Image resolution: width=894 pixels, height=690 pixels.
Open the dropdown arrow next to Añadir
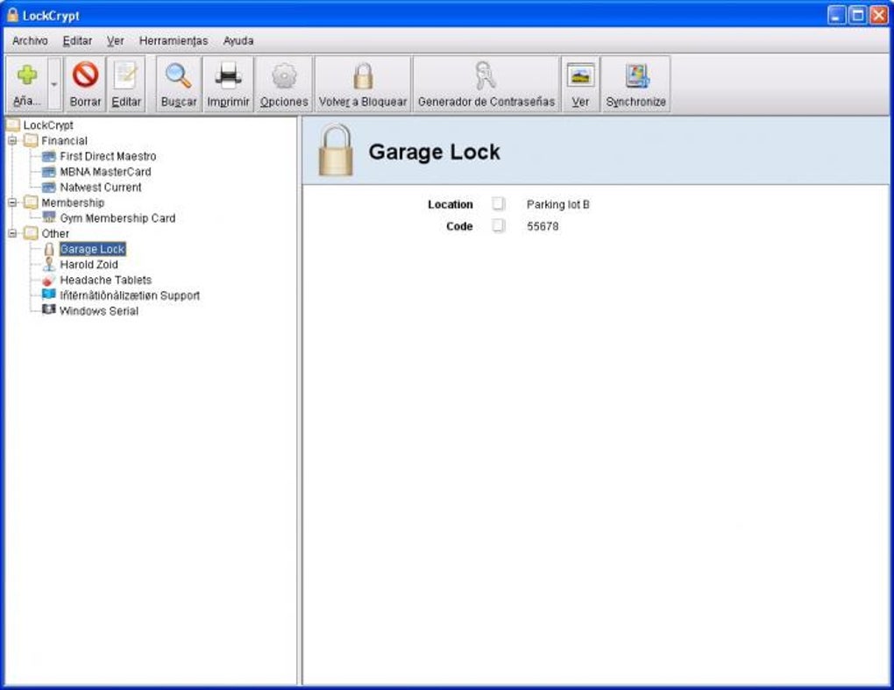click(54, 84)
